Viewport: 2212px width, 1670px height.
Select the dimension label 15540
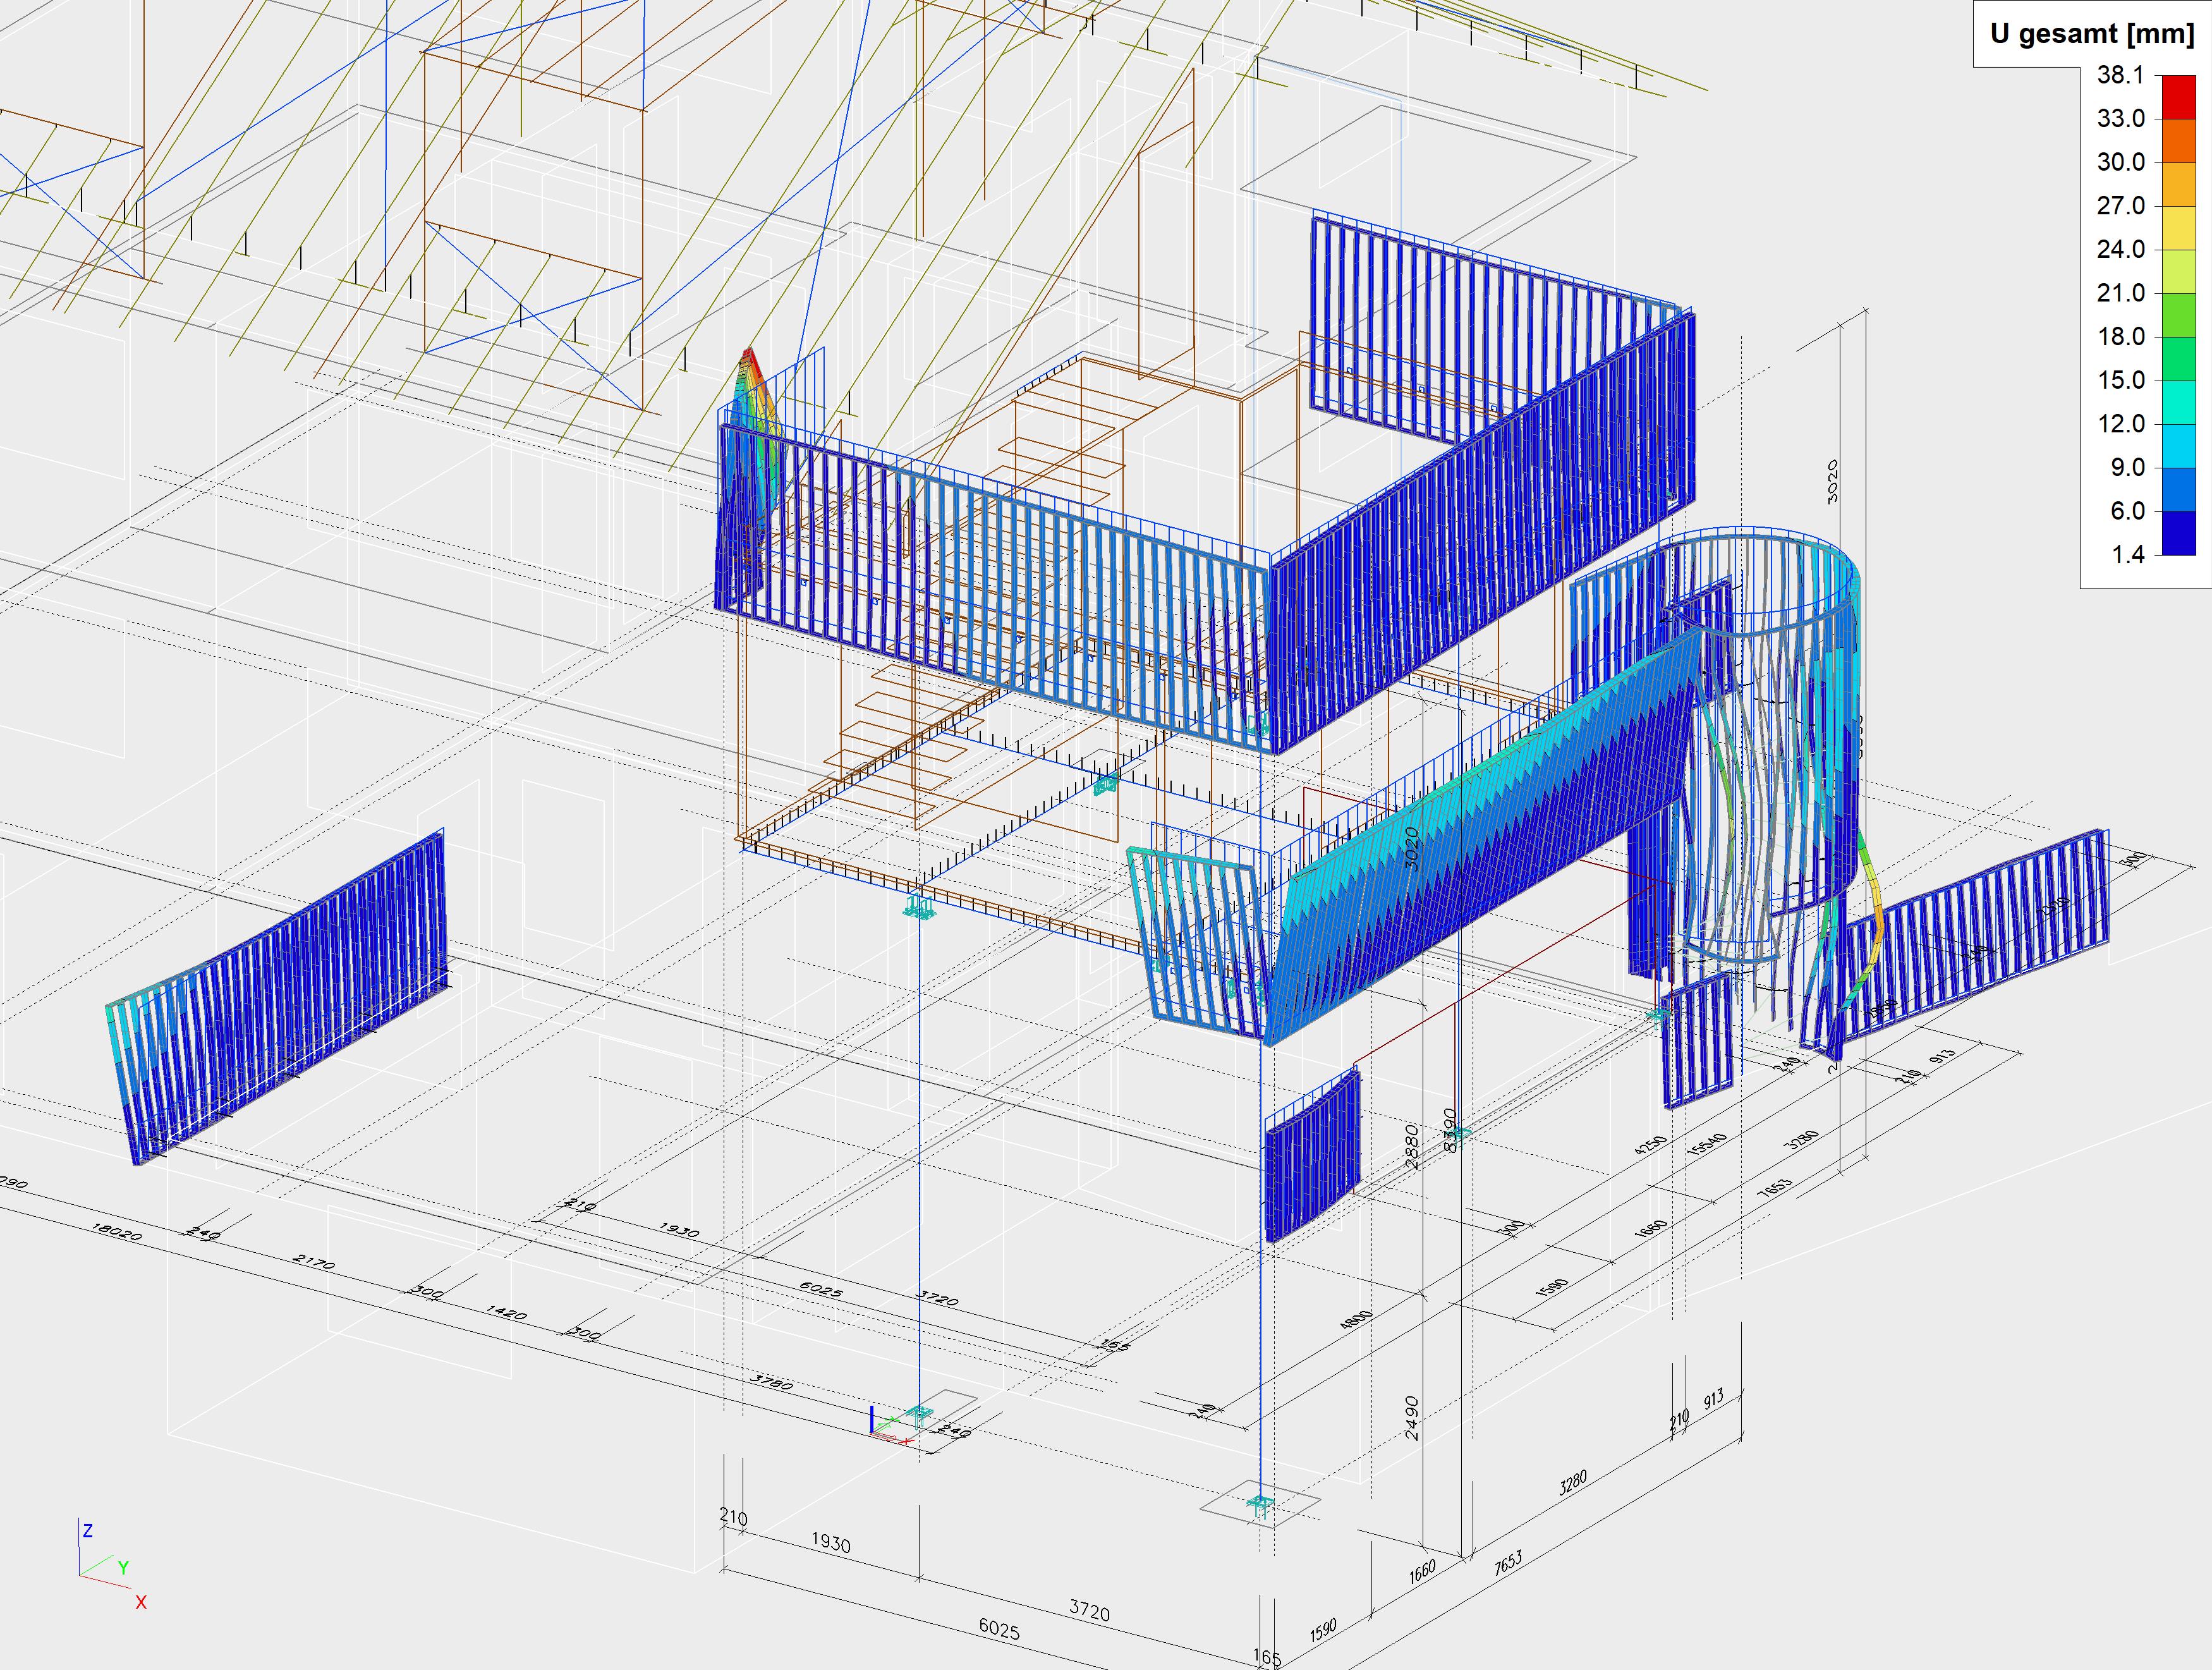pyautogui.click(x=1707, y=1144)
